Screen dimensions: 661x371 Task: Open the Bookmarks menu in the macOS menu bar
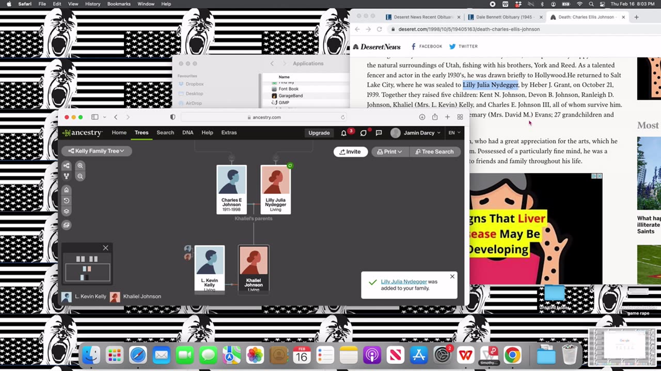point(119,4)
